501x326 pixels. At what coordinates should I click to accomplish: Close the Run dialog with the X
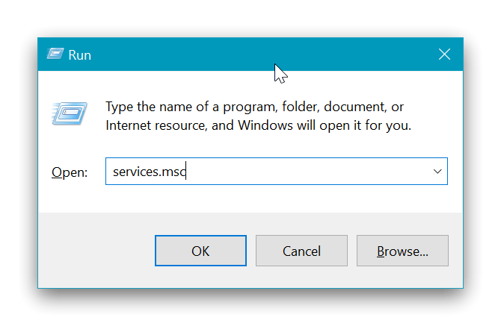pyautogui.click(x=444, y=54)
